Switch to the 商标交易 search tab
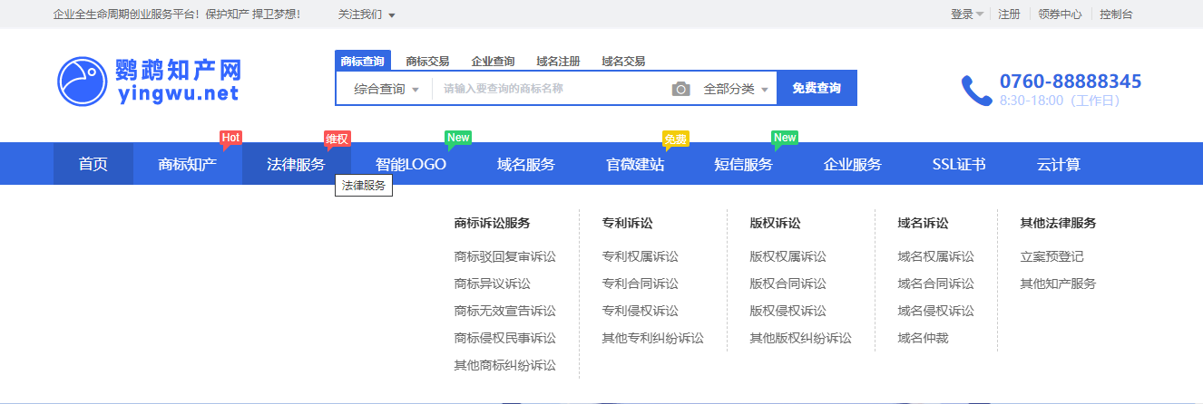The width and height of the screenshot is (1203, 404). pos(427,62)
